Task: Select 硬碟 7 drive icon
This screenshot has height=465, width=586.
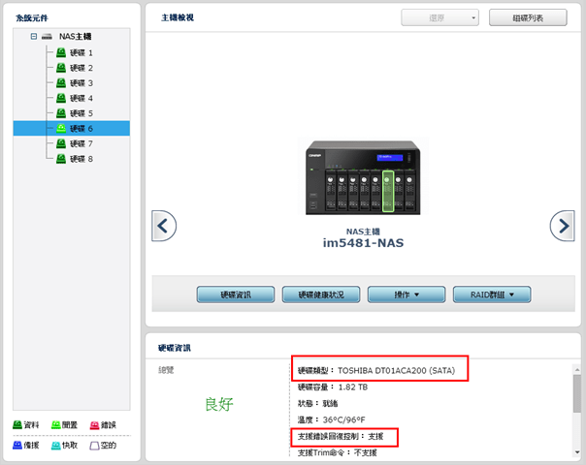Action: 61,143
